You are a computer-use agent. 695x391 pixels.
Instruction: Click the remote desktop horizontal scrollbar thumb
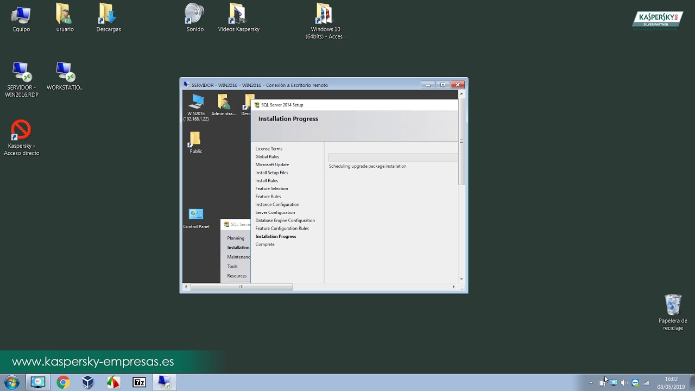click(242, 287)
